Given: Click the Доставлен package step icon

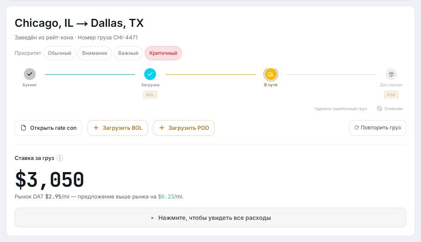Looking at the screenshot, I should point(391,74).
